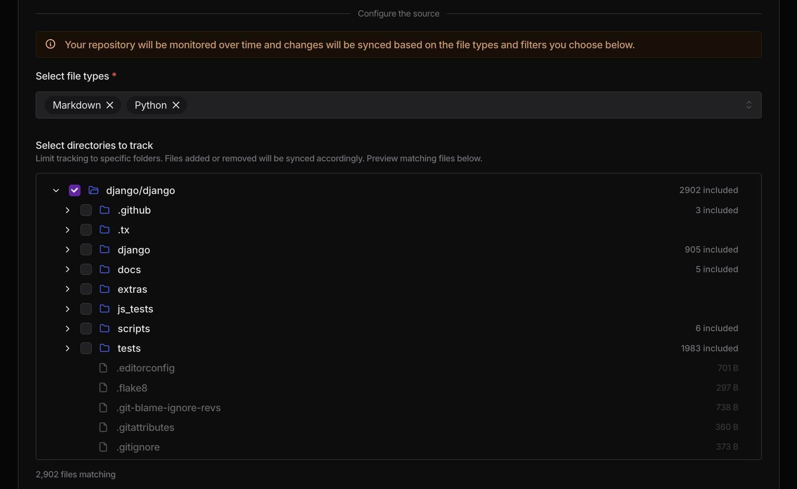Screen dimensions: 797x489
Task: Click the .git-blame-ignore-revs file entry
Action: click(x=169, y=408)
